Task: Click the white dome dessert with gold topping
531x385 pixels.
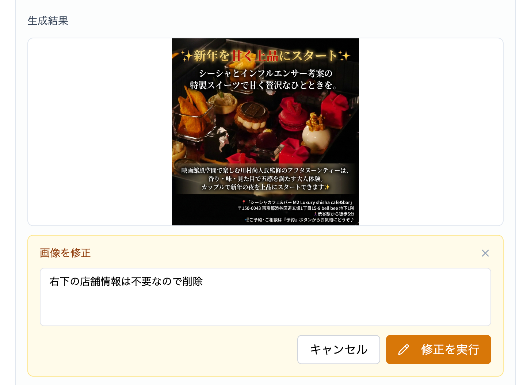Action: point(316,133)
